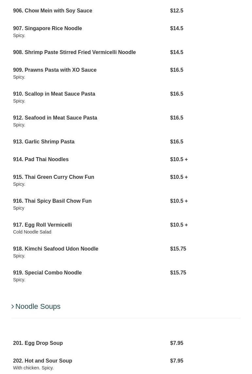
Task: Select 915. Thai Green Curry Chow Fun
Action: click(54, 177)
